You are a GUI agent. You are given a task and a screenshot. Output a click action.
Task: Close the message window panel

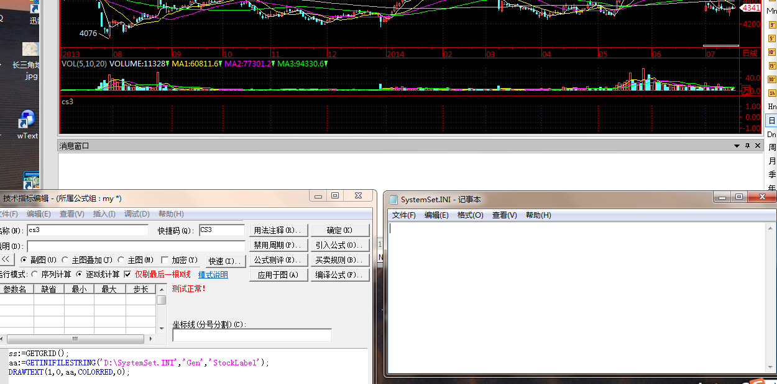(x=758, y=146)
